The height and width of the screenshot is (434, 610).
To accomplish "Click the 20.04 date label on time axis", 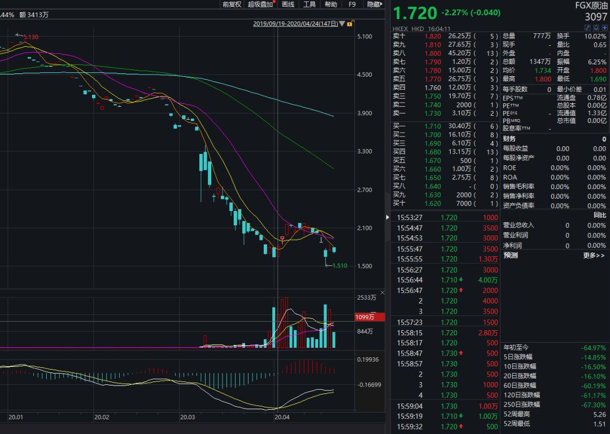I will point(282,417).
